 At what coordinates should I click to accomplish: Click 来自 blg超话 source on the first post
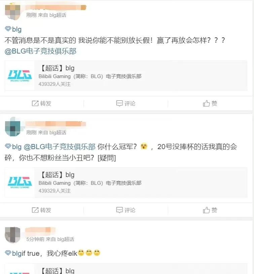52,15
